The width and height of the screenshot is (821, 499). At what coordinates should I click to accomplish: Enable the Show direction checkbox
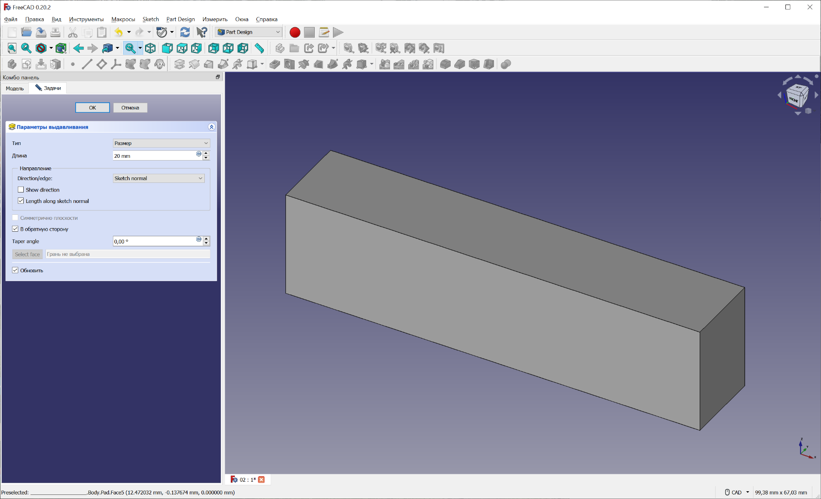[21, 190]
